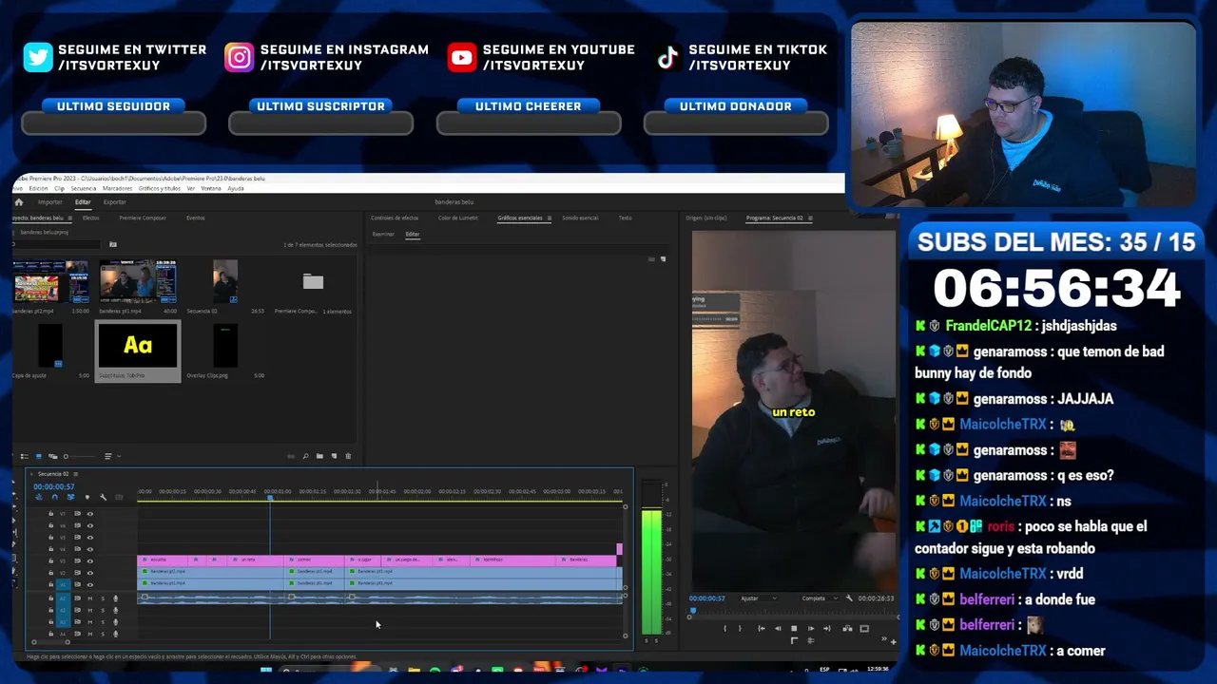Click the project panel trash Clear icon
Viewport: 1217px width, 684px height.
click(x=348, y=457)
